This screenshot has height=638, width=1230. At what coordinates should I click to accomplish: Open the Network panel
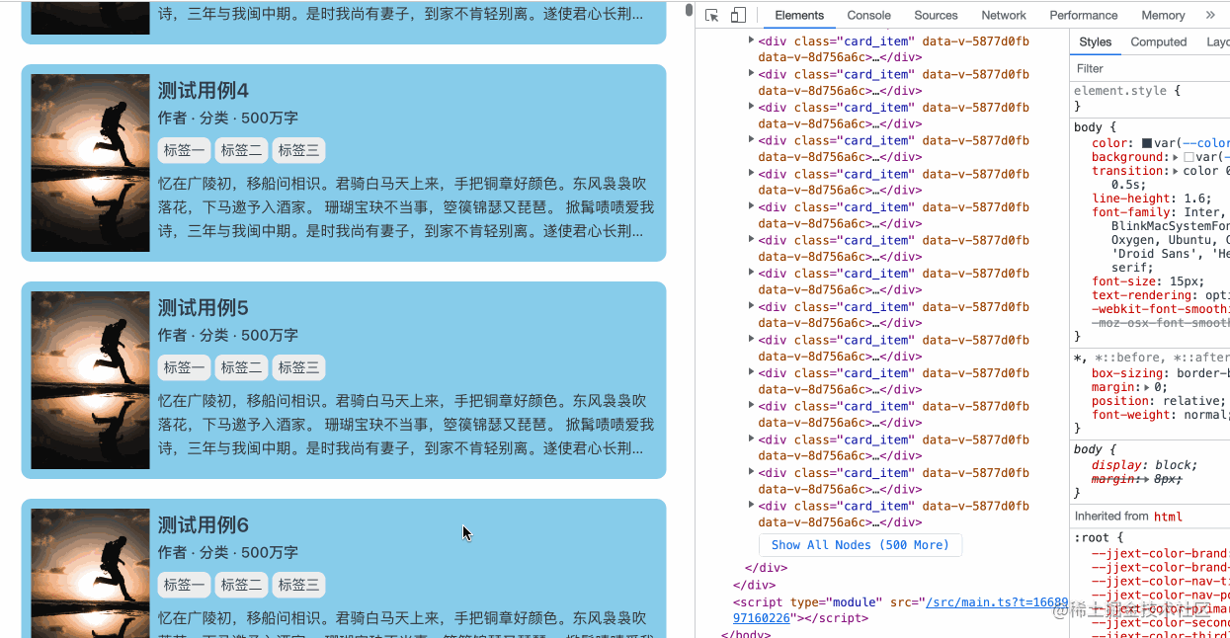pos(1003,15)
